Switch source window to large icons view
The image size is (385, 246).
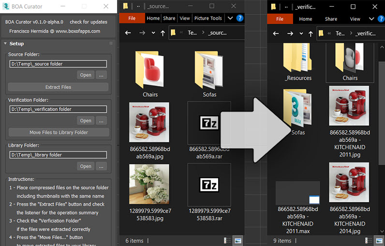point(237,241)
